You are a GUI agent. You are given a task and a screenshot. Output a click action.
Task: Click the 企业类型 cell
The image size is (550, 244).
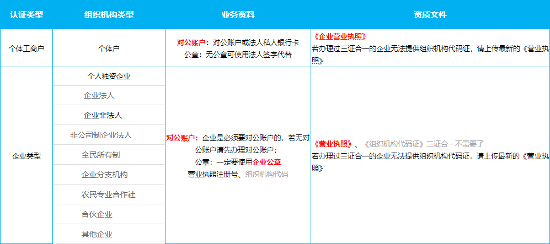coord(26,156)
